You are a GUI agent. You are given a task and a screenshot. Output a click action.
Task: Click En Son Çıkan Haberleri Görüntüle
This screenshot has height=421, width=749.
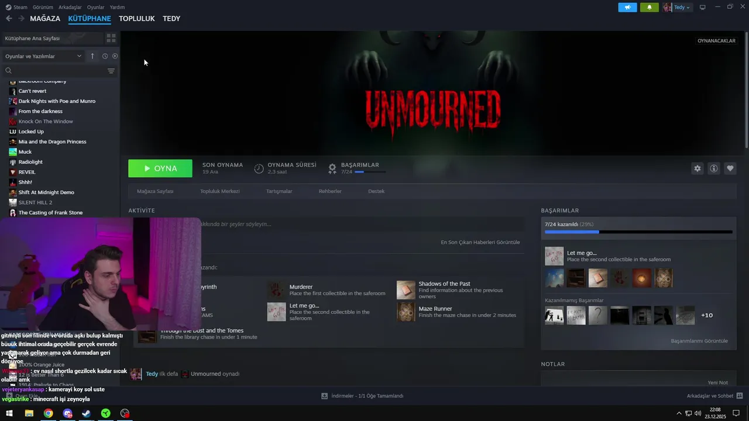(480, 242)
